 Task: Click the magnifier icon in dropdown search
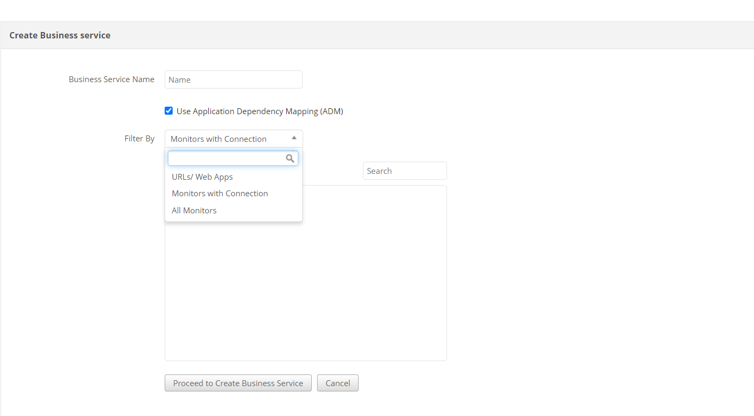coord(290,158)
